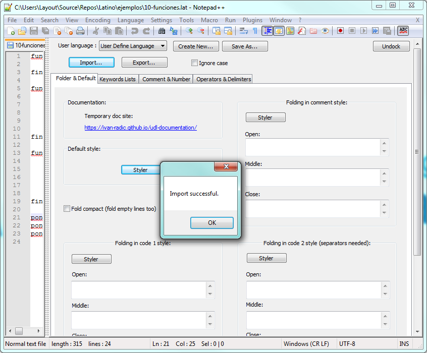
Task: Enable DSpellCheck spell checking
Action: (x=403, y=31)
